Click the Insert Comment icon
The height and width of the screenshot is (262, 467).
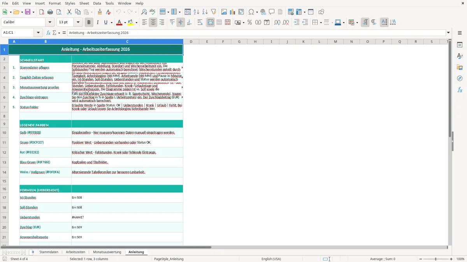(x=272, y=12)
